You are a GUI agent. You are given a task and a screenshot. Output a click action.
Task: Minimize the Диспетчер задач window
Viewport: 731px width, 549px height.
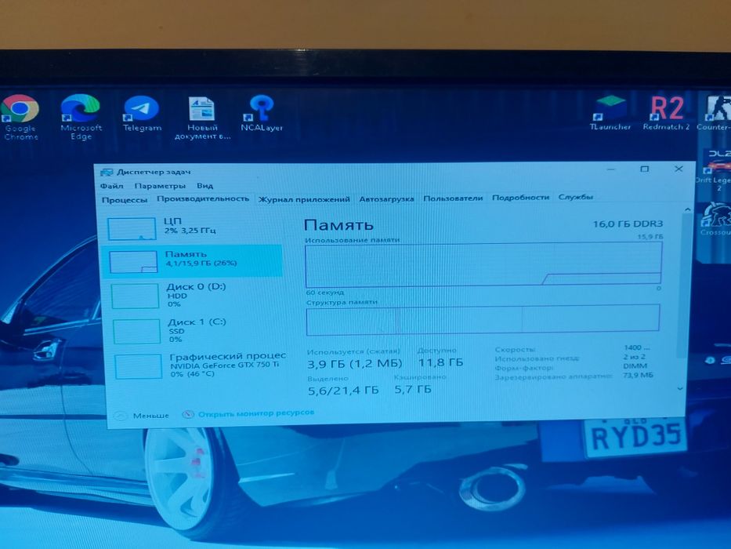click(x=611, y=169)
